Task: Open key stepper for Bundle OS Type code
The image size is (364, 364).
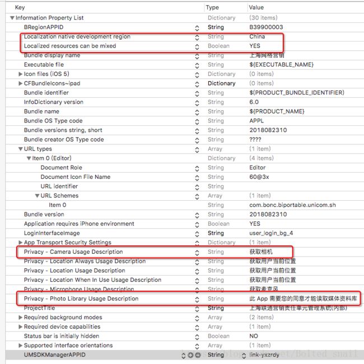Action: coord(197,121)
